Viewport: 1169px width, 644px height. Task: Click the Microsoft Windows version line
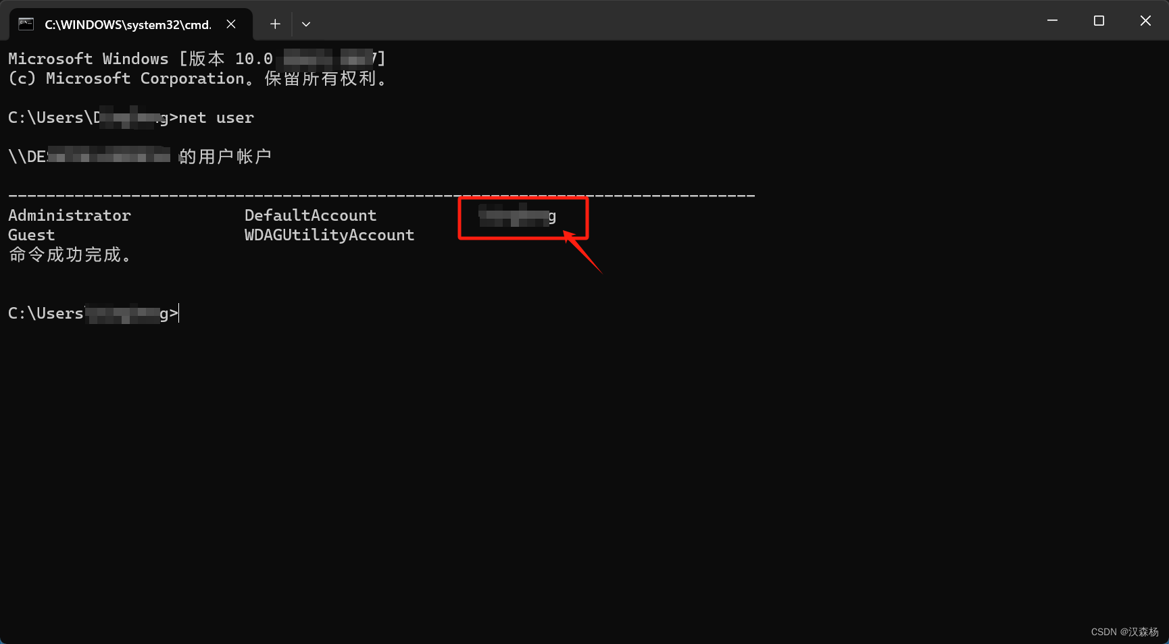coord(197,59)
